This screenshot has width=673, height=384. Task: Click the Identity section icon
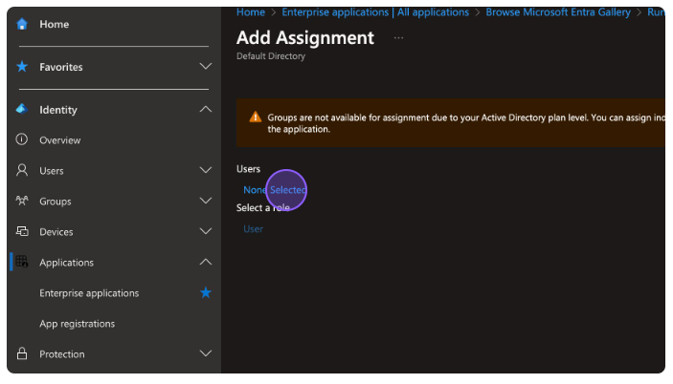point(22,110)
